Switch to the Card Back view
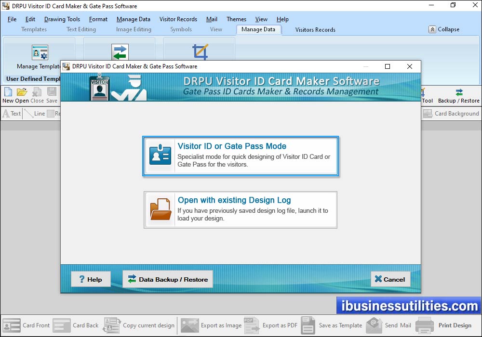The image size is (482, 337). click(x=76, y=325)
